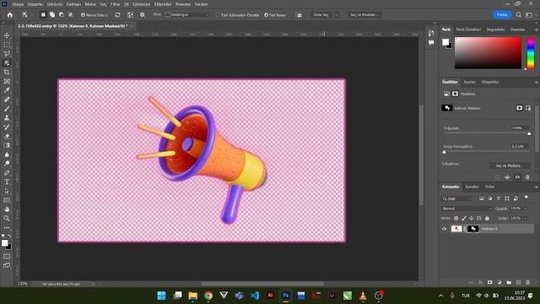This screenshot has height=304, width=540.
Task: Open the tool preset picker arrow
Action: (x=32, y=15)
